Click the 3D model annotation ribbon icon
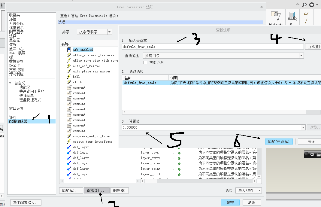This screenshot has height=207, width=321. click(292, 16)
